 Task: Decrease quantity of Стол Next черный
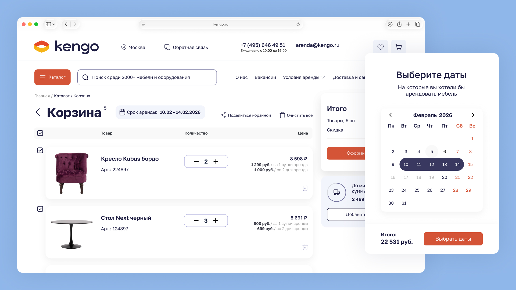click(x=196, y=220)
